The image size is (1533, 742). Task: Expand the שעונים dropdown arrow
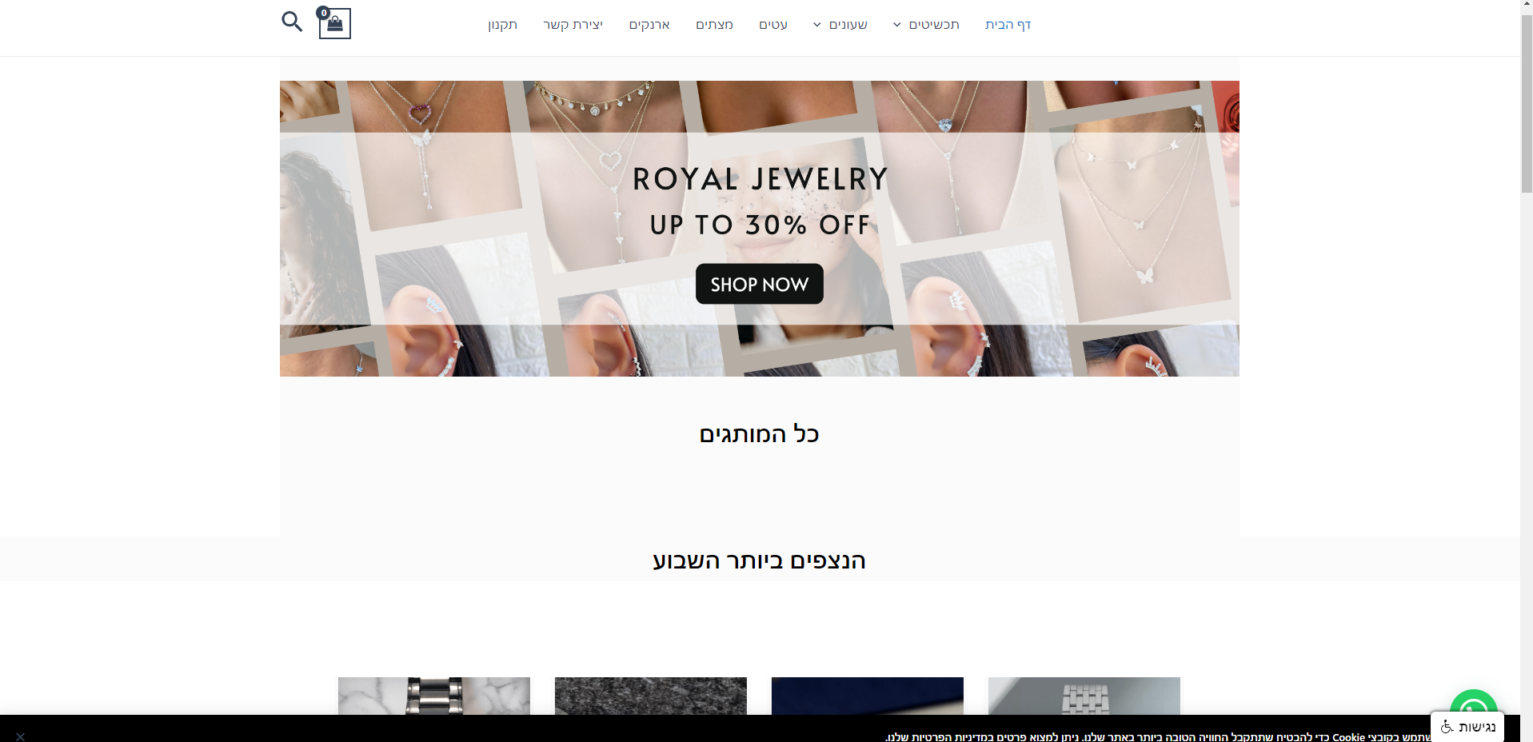tap(817, 25)
